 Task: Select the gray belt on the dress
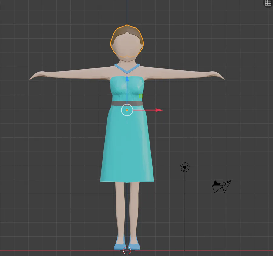[127, 103]
